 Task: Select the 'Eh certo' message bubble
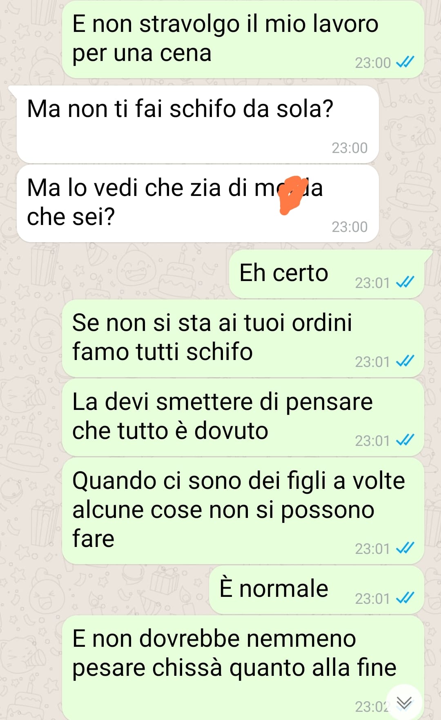327,274
